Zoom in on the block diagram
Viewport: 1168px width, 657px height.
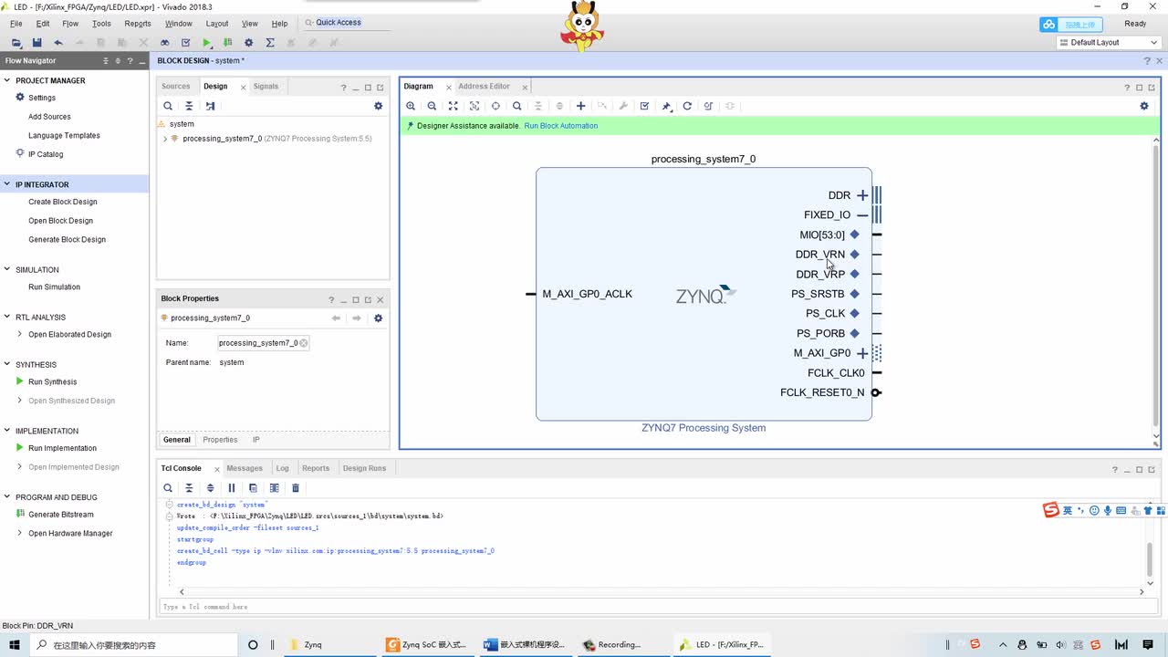[x=411, y=106]
